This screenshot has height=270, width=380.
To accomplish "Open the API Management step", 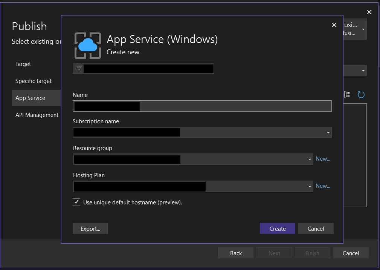I will click(37, 115).
